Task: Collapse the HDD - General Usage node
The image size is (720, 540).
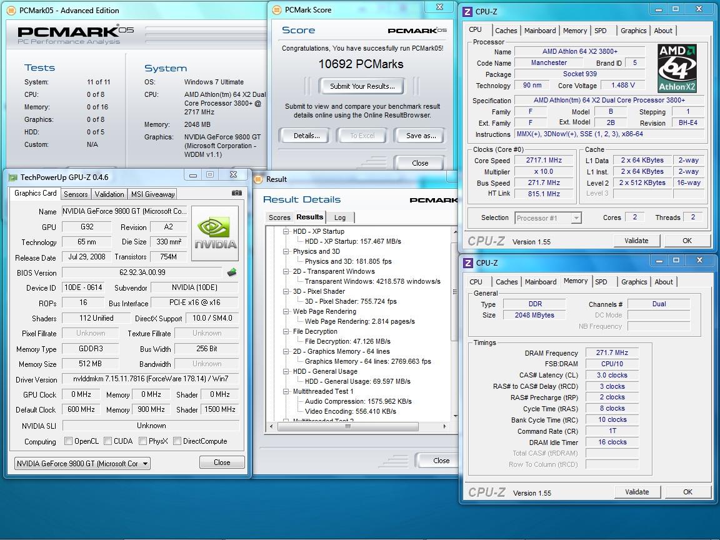Action: (286, 371)
